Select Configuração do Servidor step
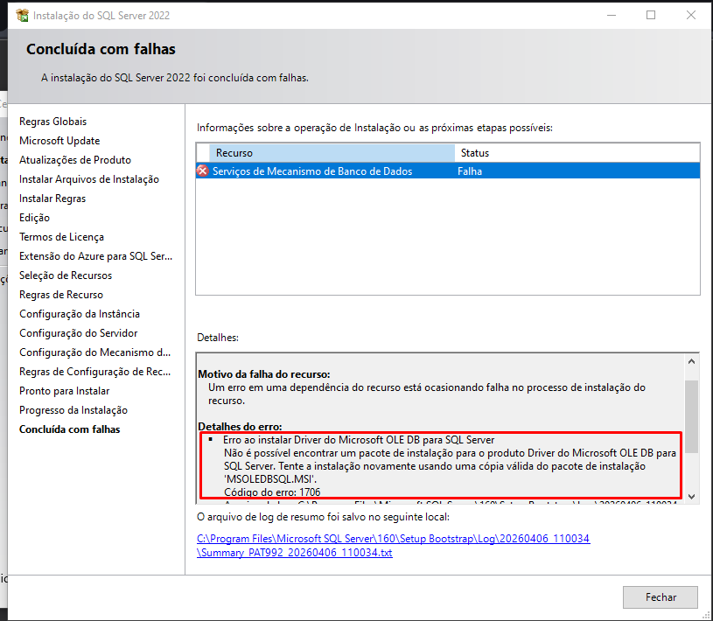Image resolution: width=713 pixels, height=621 pixels. 78,332
